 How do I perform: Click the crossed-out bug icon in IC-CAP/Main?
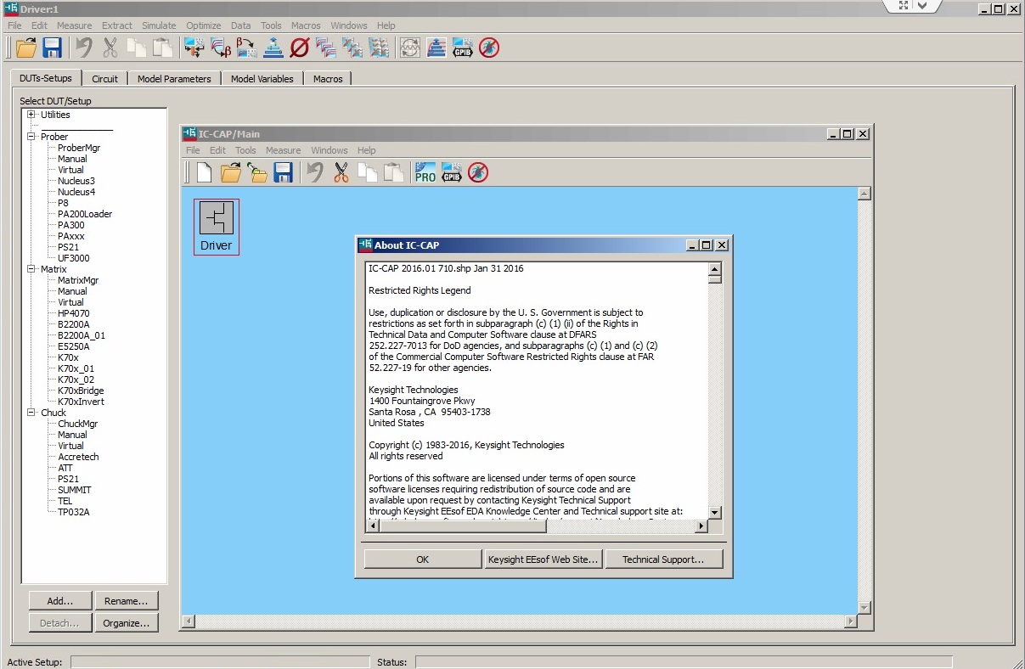pyautogui.click(x=477, y=172)
